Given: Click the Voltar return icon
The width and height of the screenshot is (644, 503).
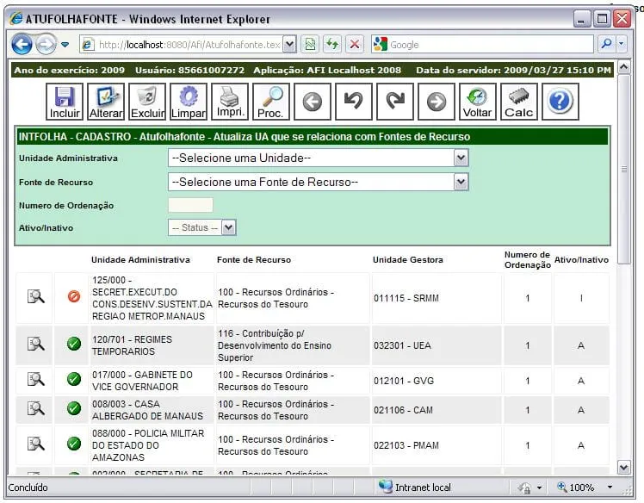Looking at the screenshot, I should pos(477,102).
